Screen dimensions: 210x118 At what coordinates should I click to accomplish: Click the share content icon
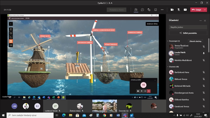click(x=185, y=10)
